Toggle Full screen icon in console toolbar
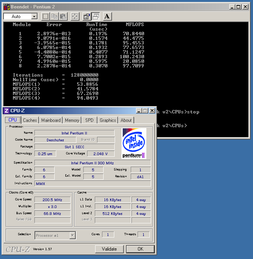This screenshot has width=253, height=259. tap(75, 16)
